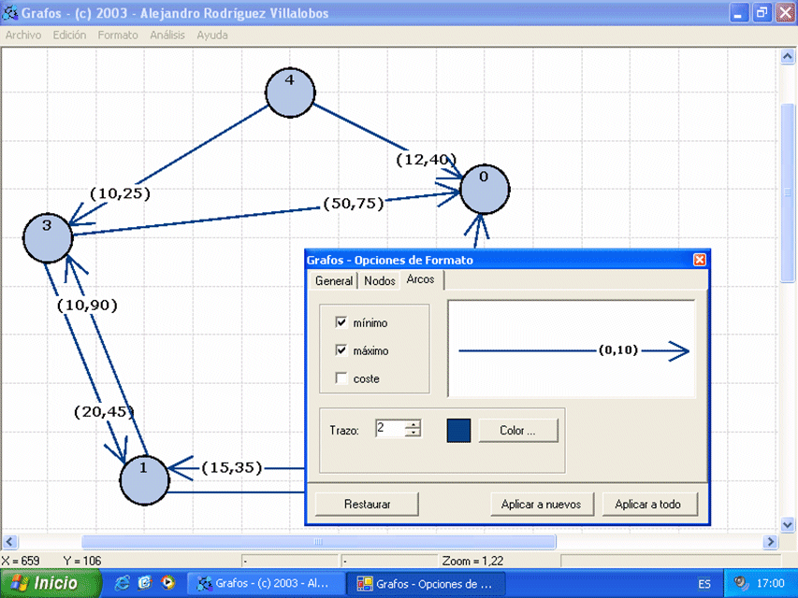798x598 pixels.
Task: Click graph node 4 circle
Action: pyautogui.click(x=289, y=91)
